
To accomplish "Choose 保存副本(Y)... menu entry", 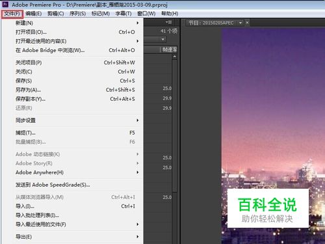I will tap(77, 99).
